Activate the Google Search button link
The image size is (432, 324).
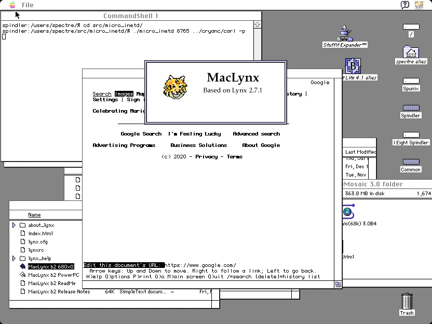141,133
